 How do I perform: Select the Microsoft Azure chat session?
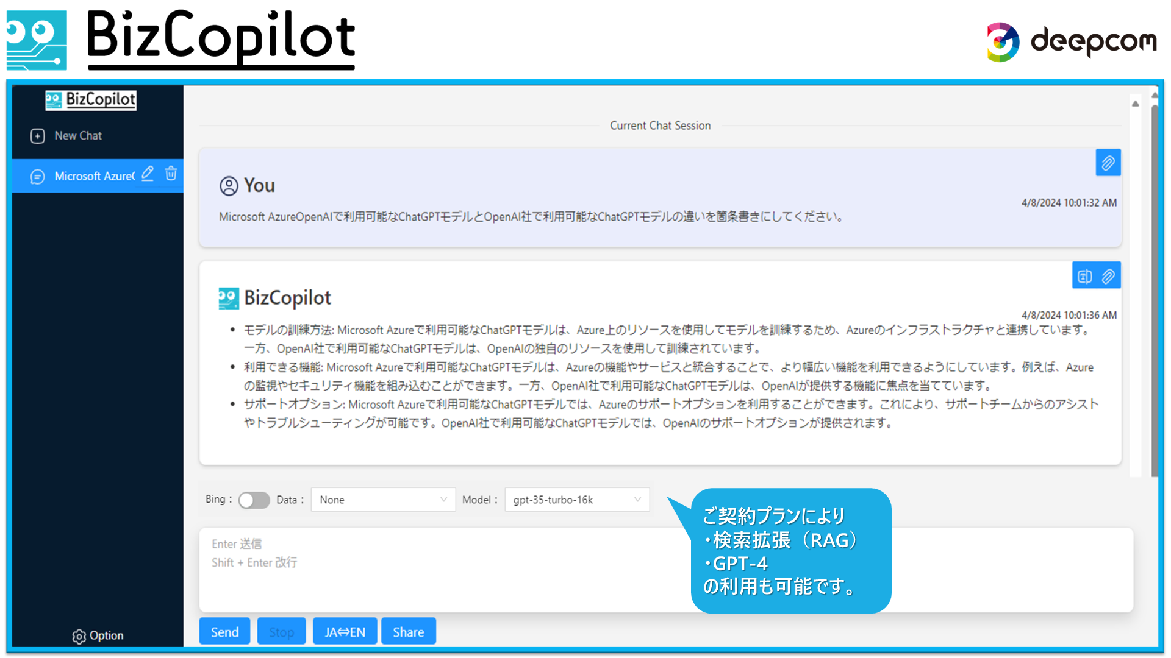(x=93, y=176)
